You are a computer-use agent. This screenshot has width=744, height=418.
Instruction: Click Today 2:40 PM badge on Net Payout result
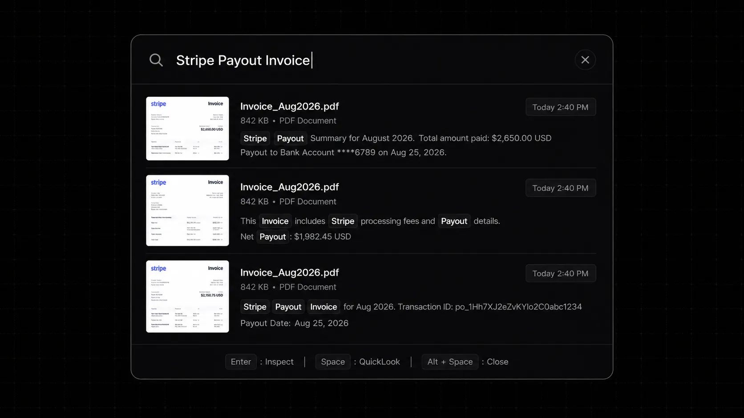click(x=560, y=188)
